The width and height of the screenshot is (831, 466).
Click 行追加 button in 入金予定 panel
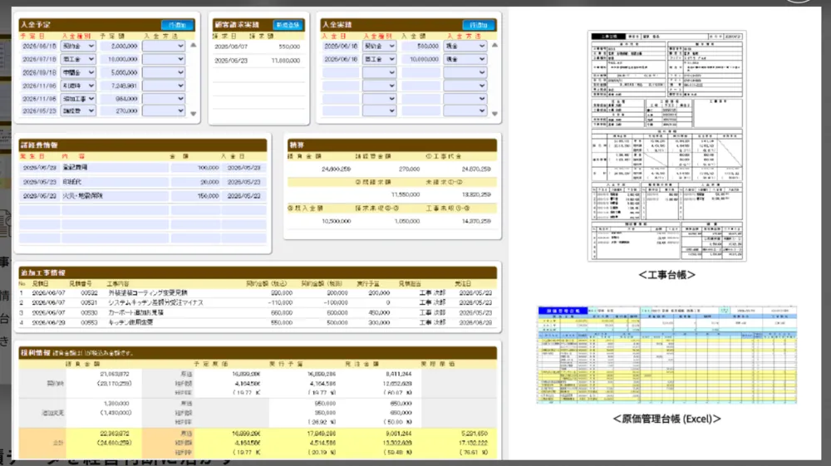tap(178, 25)
